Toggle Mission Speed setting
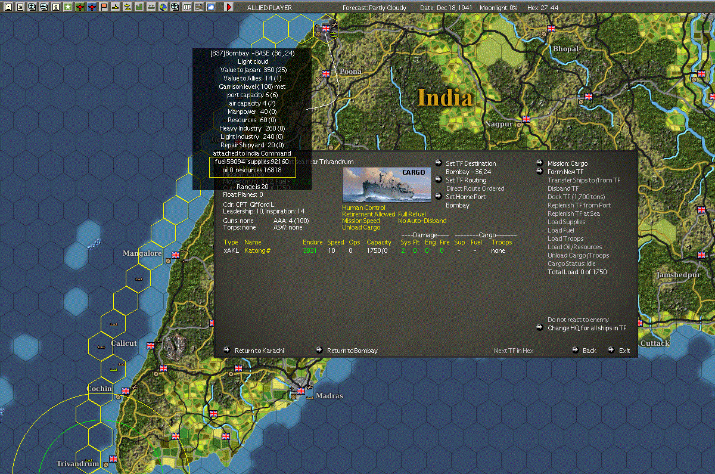Image resolution: width=715 pixels, height=474 pixels. tap(360, 221)
